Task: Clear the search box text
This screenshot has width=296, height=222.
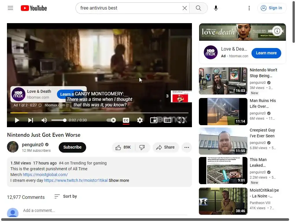Action: click(185, 8)
